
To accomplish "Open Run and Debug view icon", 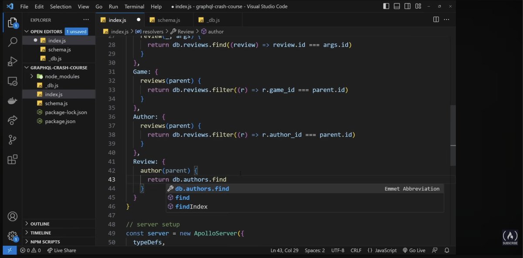I will pyautogui.click(x=13, y=61).
